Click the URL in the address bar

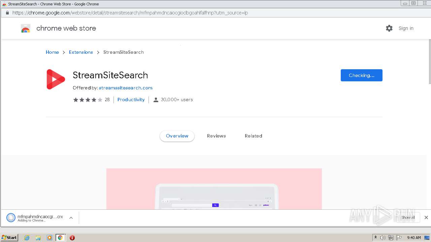pos(130,13)
